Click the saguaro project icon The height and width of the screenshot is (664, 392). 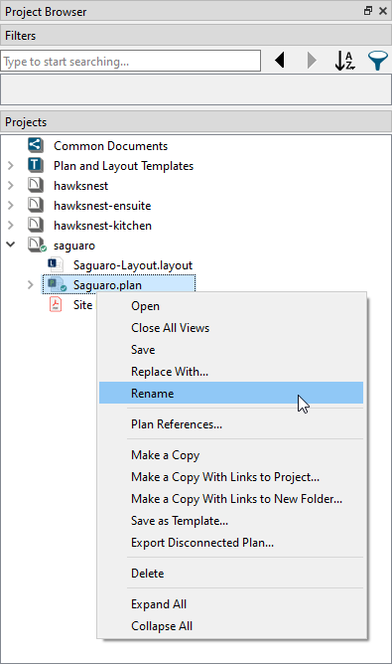37,245
